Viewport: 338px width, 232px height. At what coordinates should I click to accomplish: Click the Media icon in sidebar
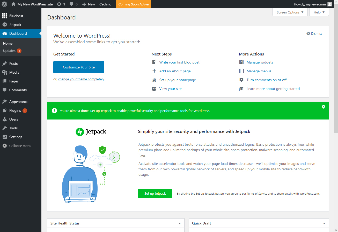point(5,72)
